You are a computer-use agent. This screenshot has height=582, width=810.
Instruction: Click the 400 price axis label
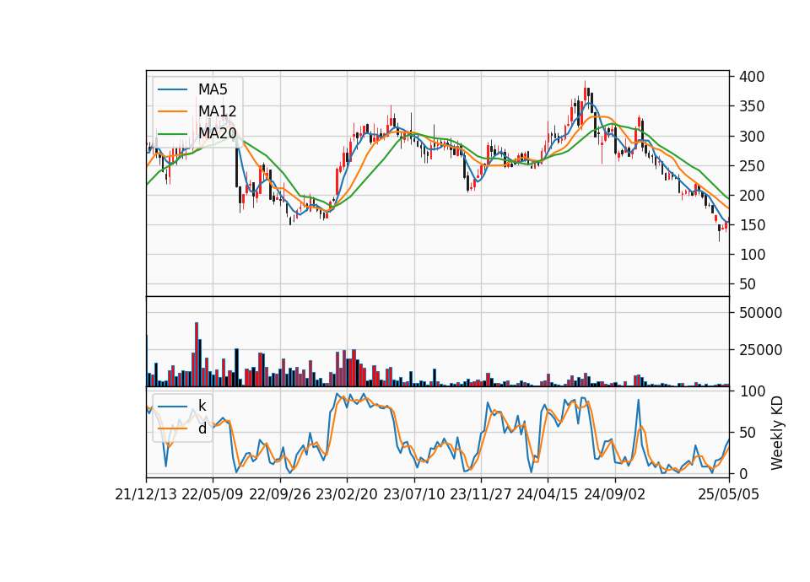click(x=752, y=77)
